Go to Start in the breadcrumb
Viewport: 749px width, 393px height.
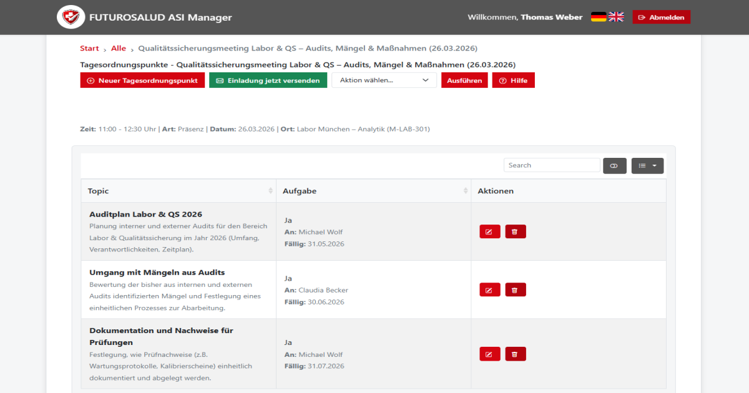coord(89,49)
